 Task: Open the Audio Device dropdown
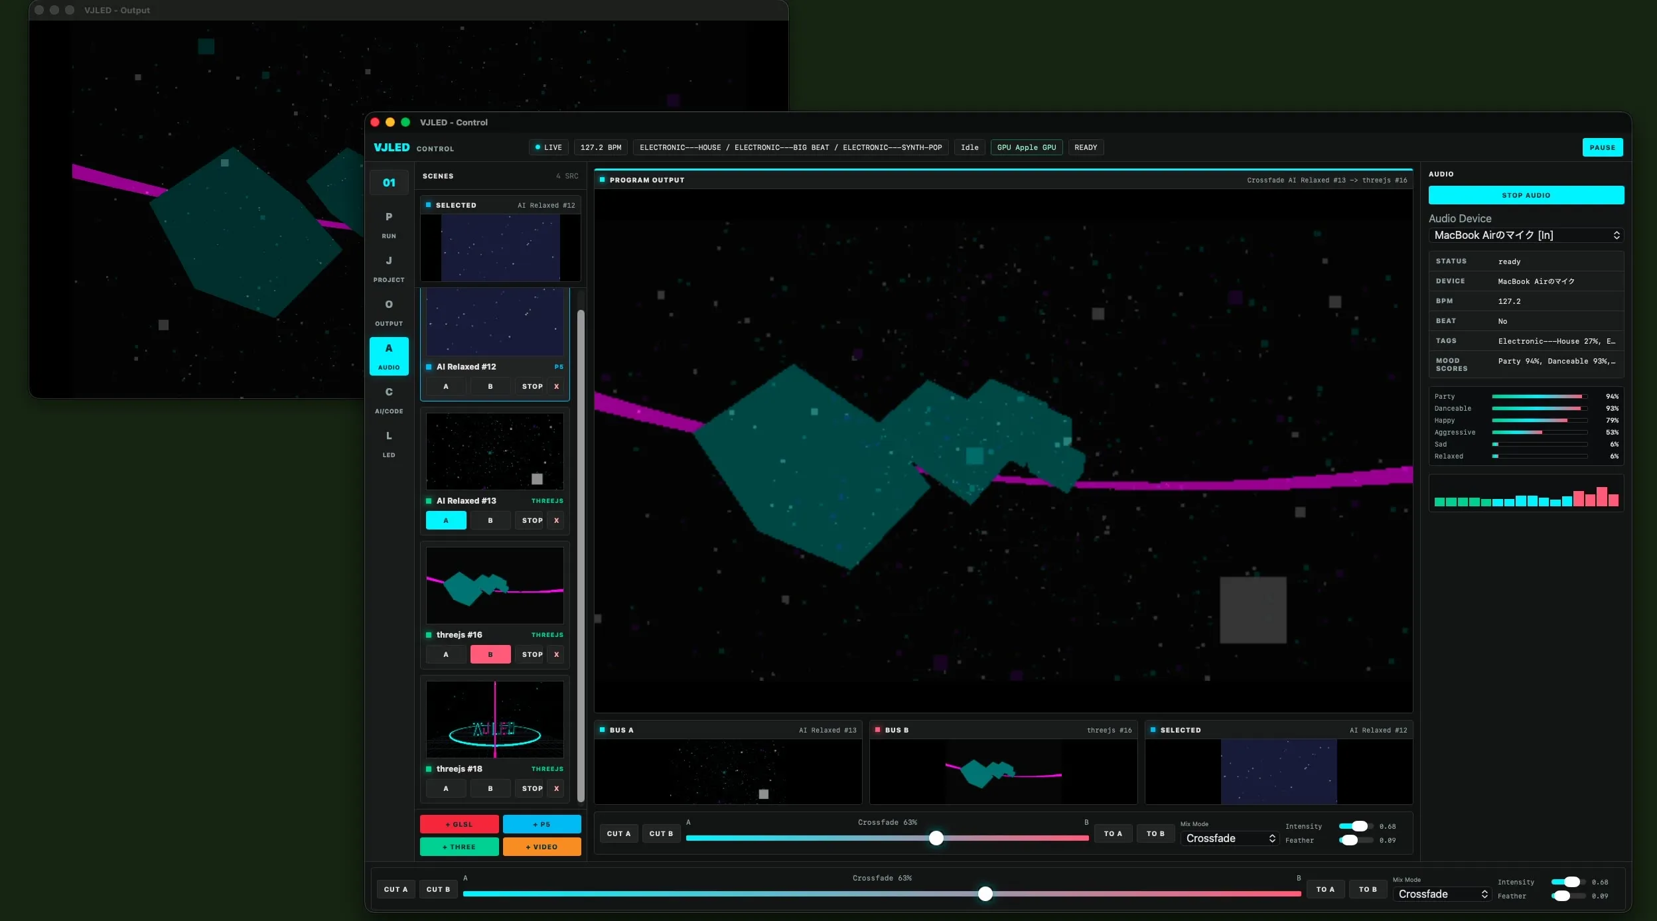pyautogui.click(x=1526, y=236)
